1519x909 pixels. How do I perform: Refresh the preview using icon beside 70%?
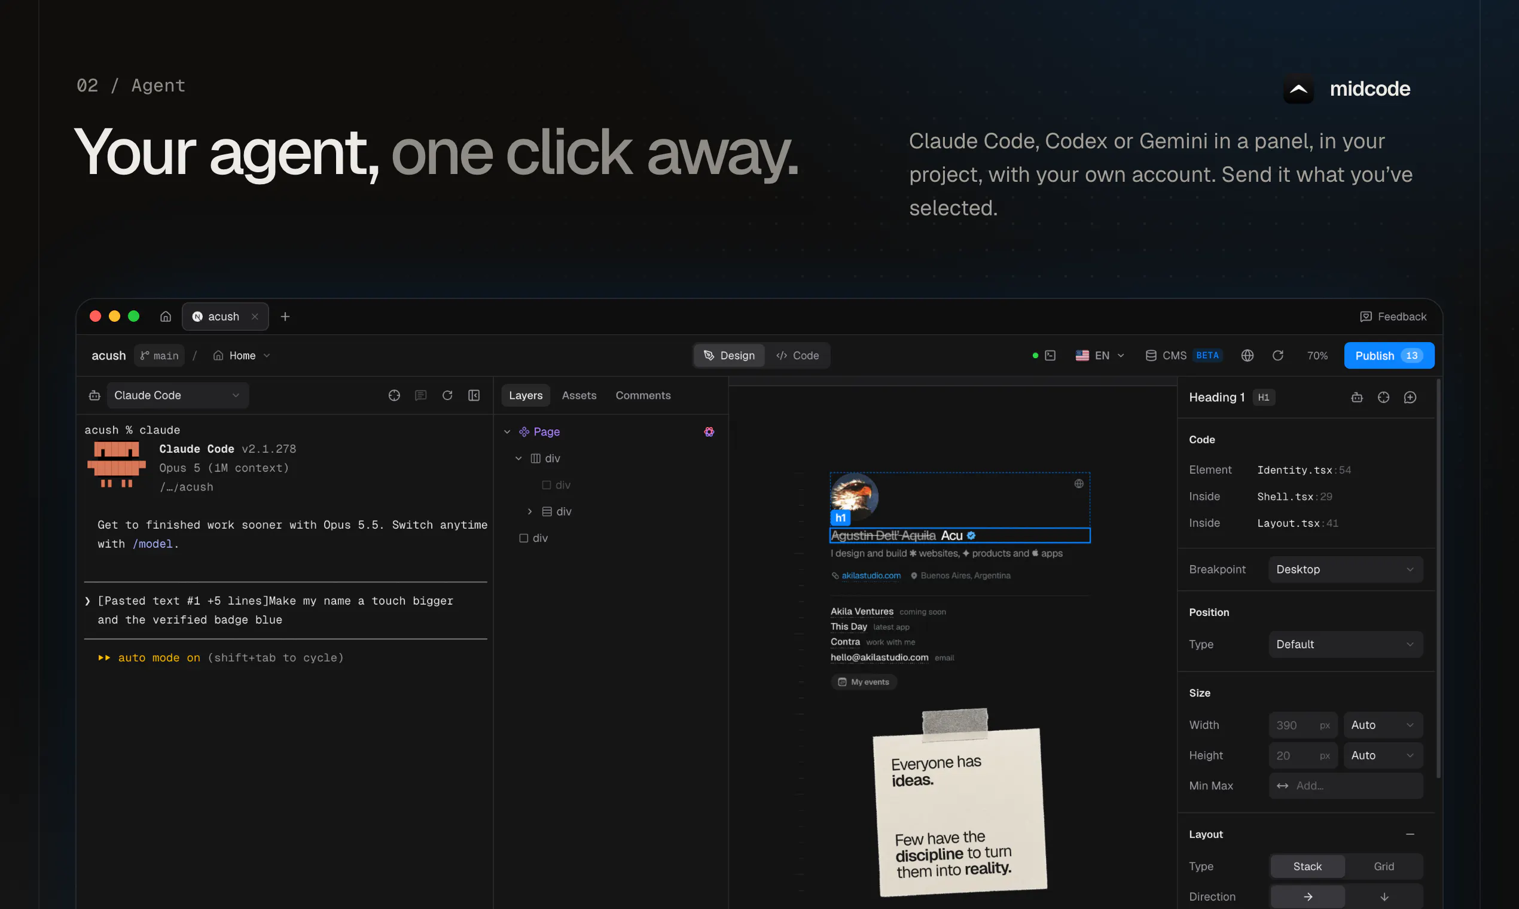point(1277,356)
